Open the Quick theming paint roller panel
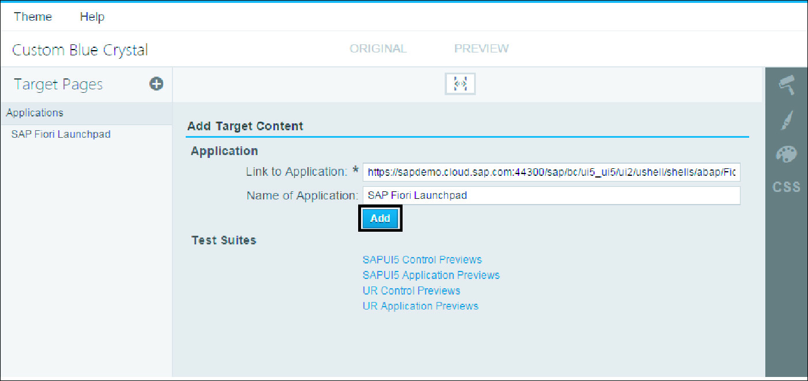The image size is (808, 381). 787,85
